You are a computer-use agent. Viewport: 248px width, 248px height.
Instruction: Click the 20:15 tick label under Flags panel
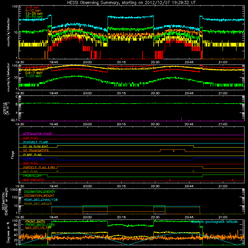[121, 186]
